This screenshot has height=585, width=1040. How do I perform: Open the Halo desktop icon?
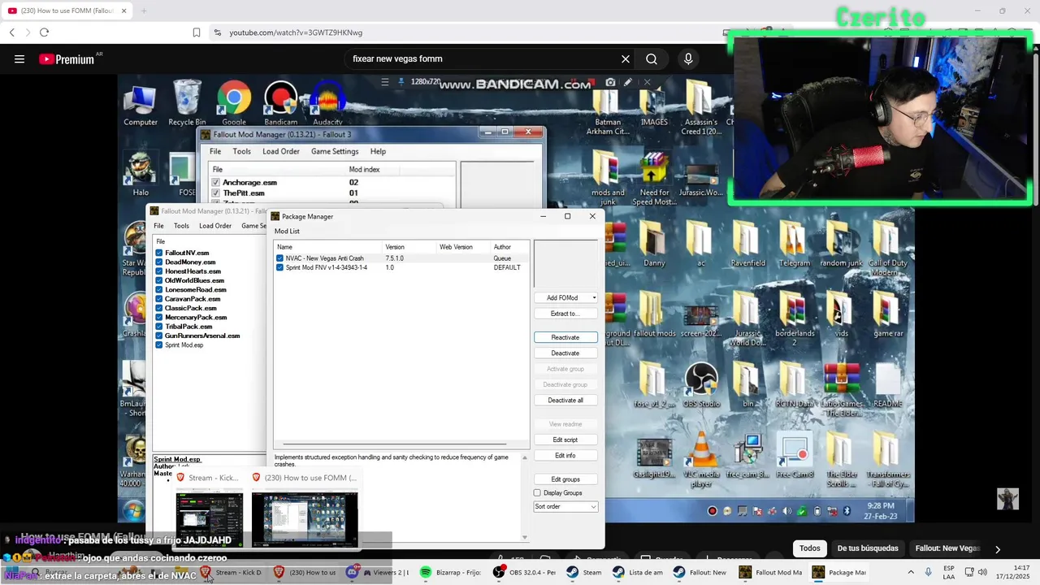coord(141,175)
